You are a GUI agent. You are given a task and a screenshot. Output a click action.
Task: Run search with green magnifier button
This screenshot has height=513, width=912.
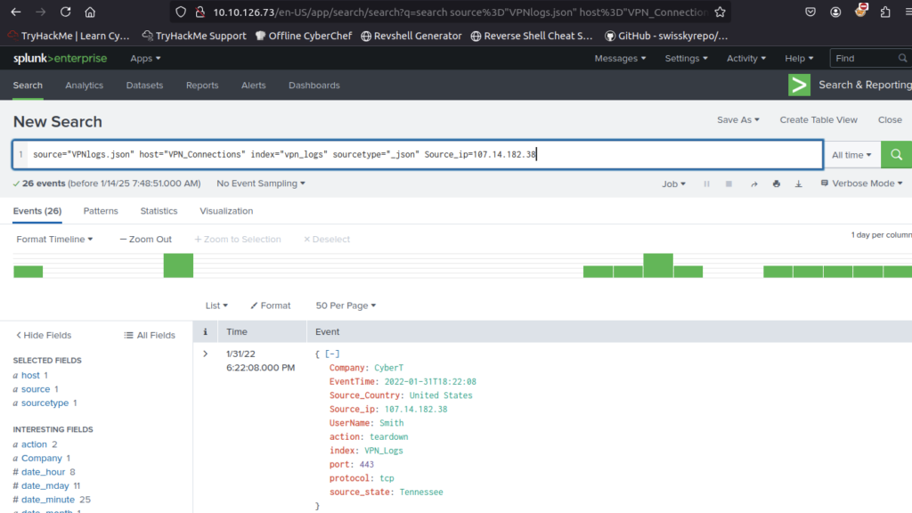(896, 155)
